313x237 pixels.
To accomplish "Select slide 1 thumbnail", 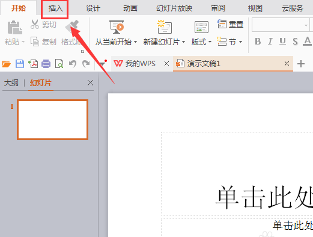I will tap(53, 120).
